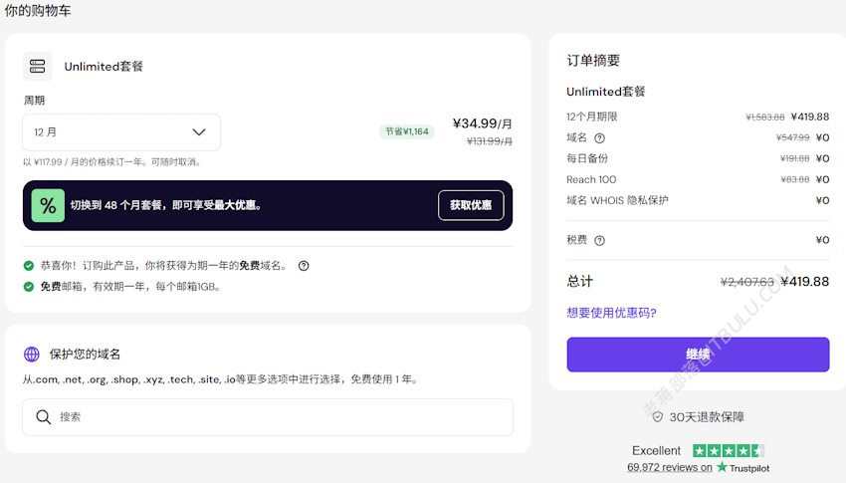
Task: Click the 周期 label above period selector
Action: (x=34, y=101)
